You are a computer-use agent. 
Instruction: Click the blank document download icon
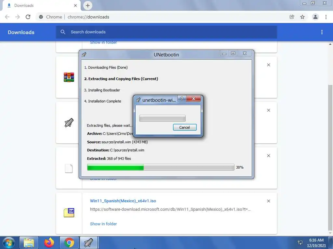[x=69, y=168]
